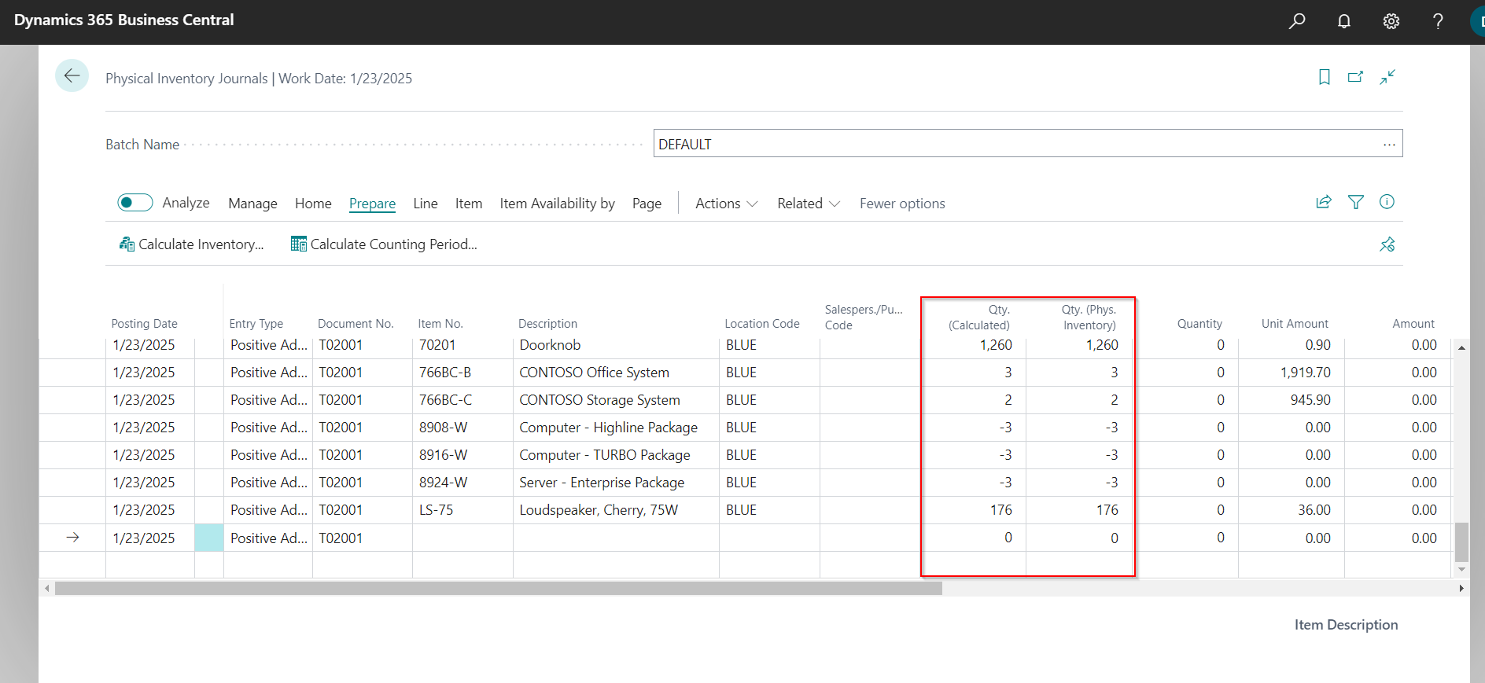This screenshot has height=683, width=1485.
Task: Open the Line menu
Action: [x=426, y=204]
